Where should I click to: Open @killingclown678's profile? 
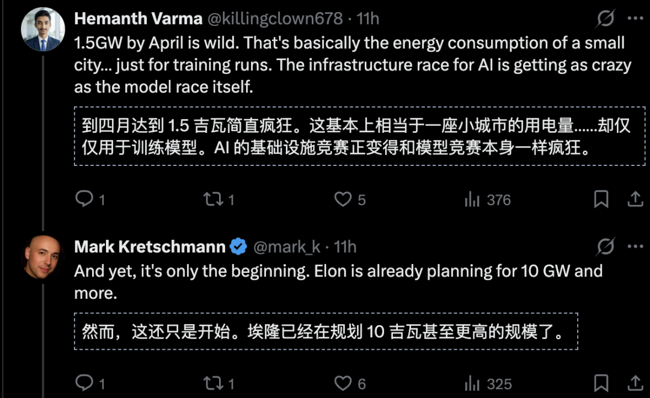tap(276, 17)
